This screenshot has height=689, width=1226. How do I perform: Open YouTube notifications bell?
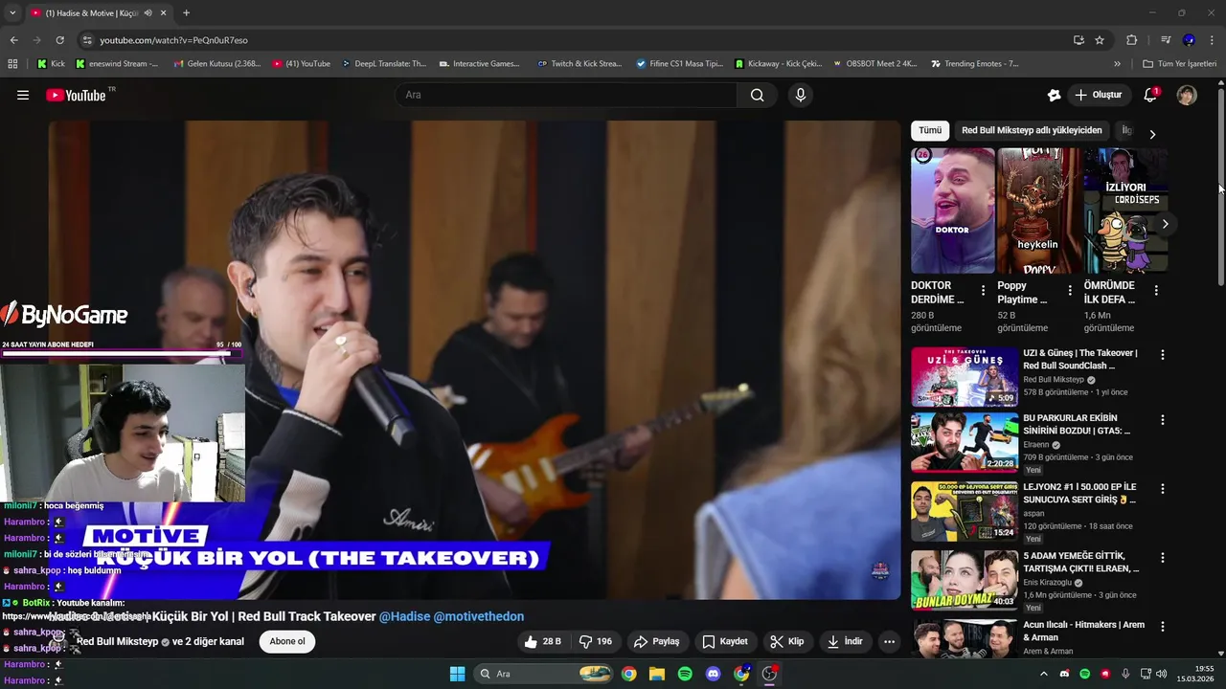coord(1150,95)
